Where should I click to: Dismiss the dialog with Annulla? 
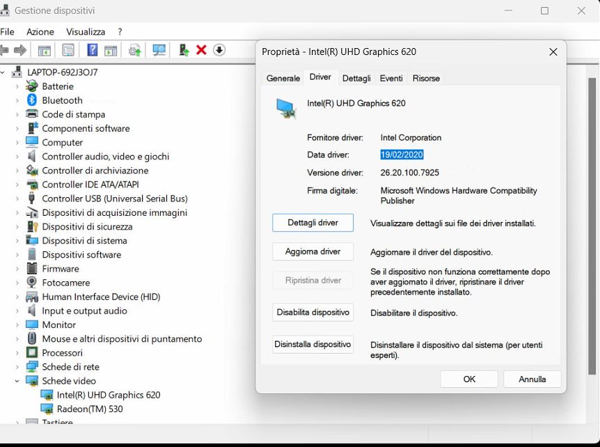tap(532, 379)
